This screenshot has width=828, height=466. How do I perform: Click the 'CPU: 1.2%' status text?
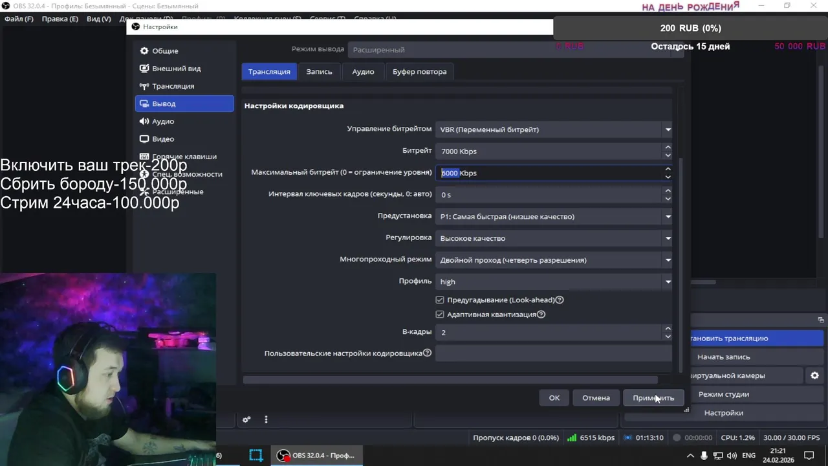click(x=737, y=438)
